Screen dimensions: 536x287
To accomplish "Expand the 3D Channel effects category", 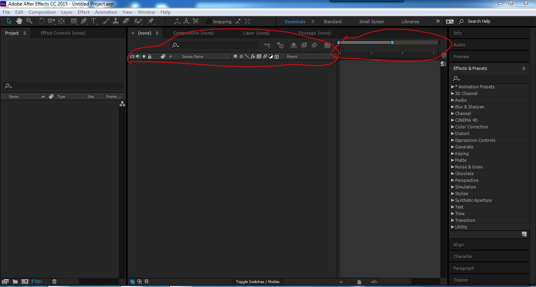I will 453,93.
